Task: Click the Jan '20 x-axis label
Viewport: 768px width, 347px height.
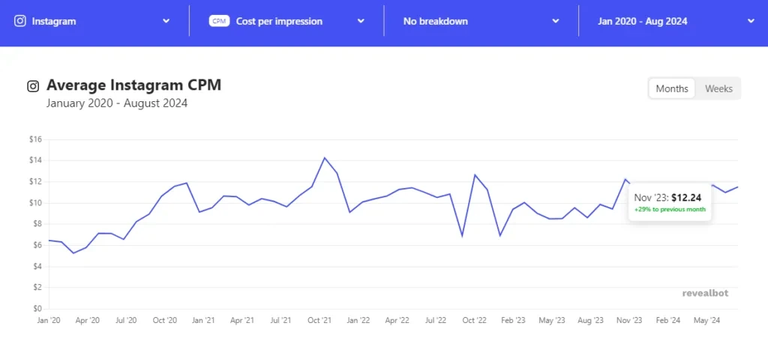Action: coord(49,321)
